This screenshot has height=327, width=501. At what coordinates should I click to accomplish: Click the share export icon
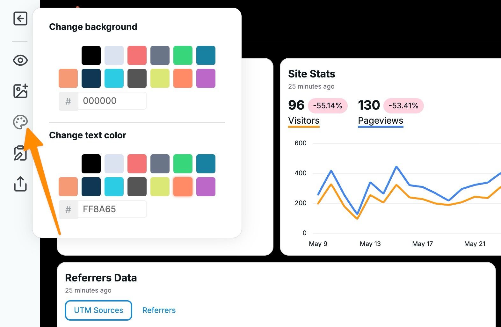tap(20, 184)
